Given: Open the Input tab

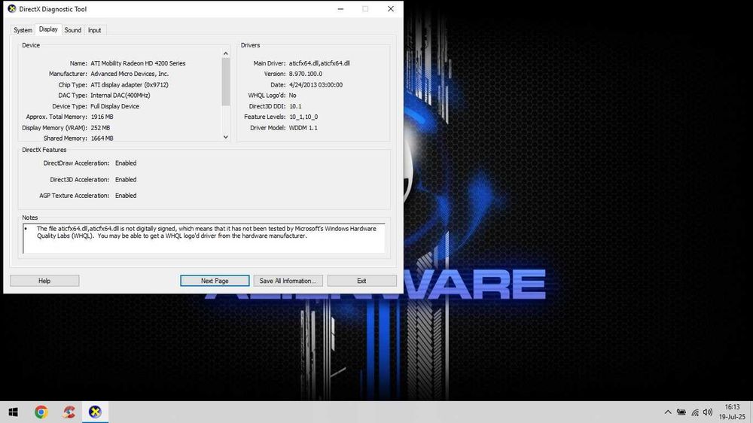Looking at the screenshot, I should coord(95,30).
